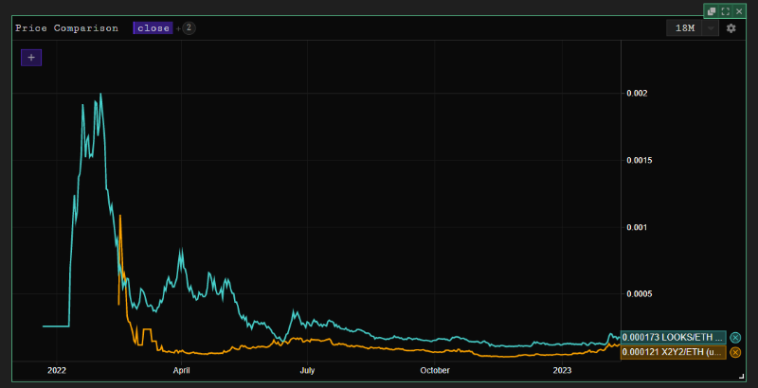The height and width of the screenshot is (388, 758).
Task: Click the duplicate widget icon
Action: pos(712,11)
